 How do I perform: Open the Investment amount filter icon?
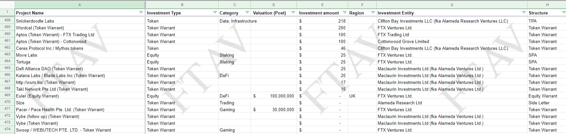(344, 13)
